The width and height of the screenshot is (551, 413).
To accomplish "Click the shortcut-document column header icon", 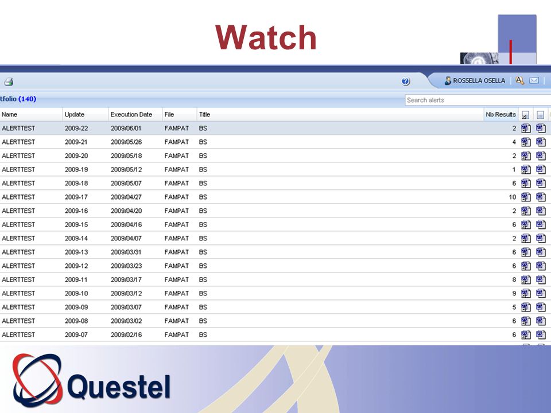I will pos(525,115).
